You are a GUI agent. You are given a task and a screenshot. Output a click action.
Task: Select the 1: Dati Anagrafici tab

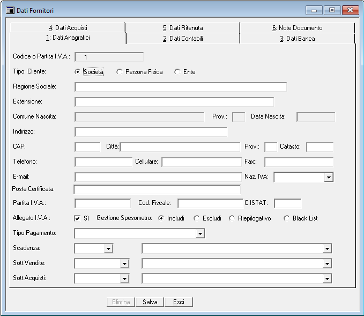pos(68,38)
